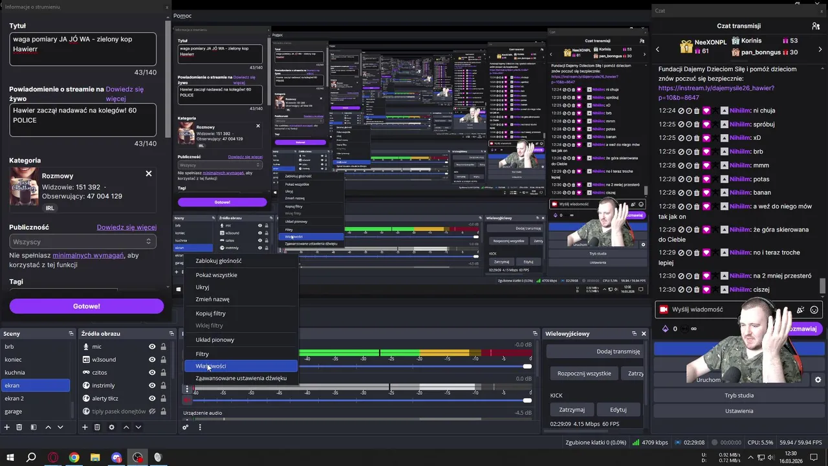Stop KICK stream with Zatrzymaj button
Screen dimensions: 828x466
572,410
